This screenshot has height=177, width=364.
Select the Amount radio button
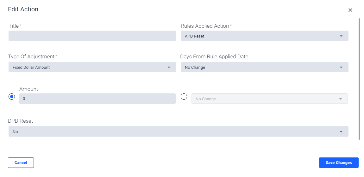click(12, 97)
